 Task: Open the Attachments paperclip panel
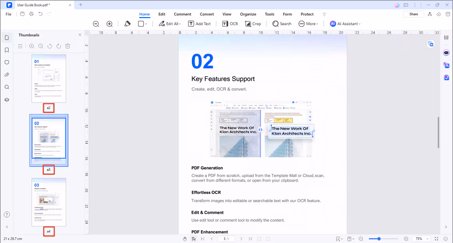(6, 75)
